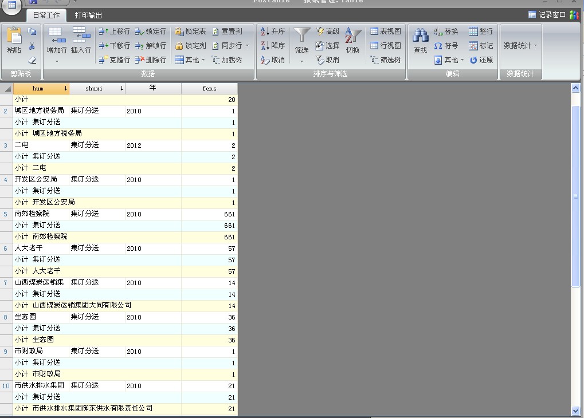
Task: Cancel filter with 取消 beside funnel icon
Action: coord(327,60)
